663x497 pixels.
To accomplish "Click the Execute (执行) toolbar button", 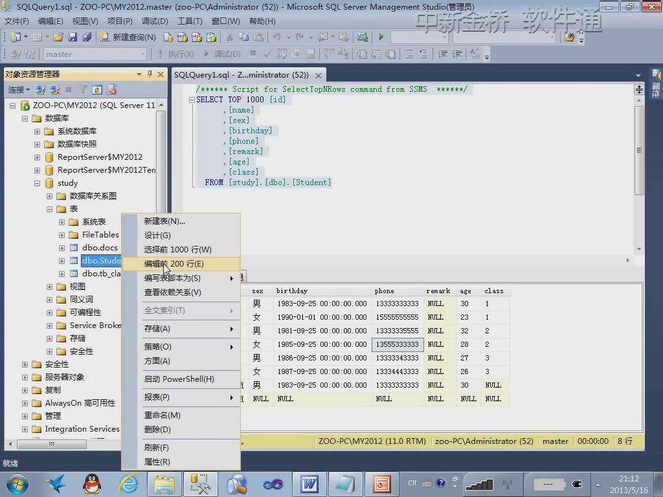I will tap(176, 54).
